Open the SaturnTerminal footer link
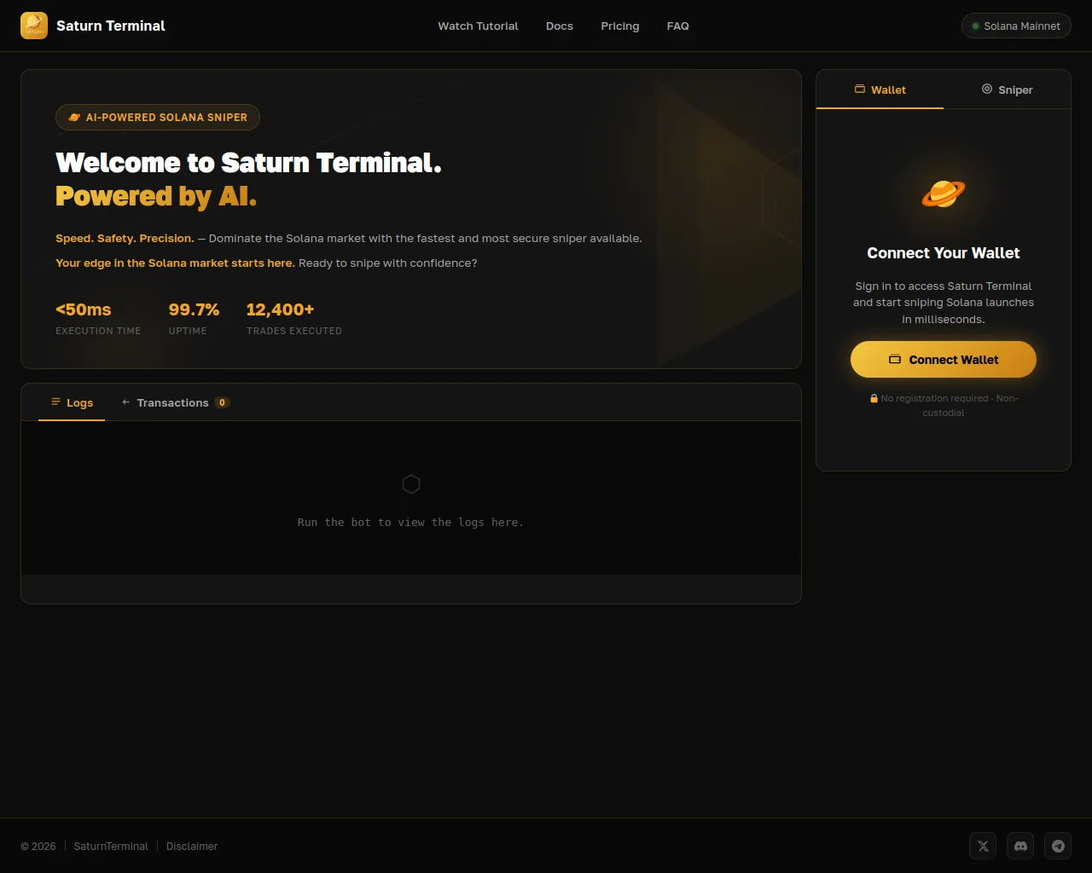1092x873 pixels. click(x=111, y=847)
